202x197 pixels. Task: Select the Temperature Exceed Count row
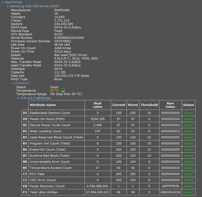tap(51, 168)
